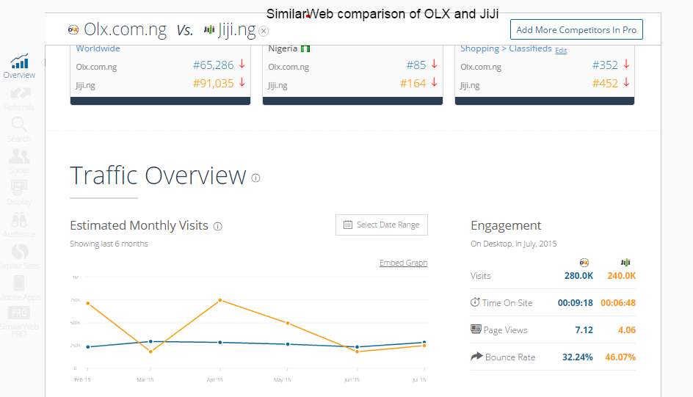Click the Nigeria Jiji rank down arrow
Screen dimensions: 693x397
click(435, 83)
